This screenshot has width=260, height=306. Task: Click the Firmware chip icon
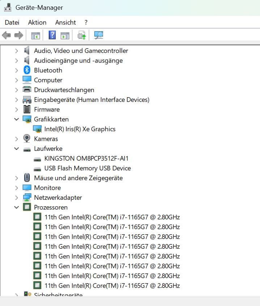pos(27,109)
